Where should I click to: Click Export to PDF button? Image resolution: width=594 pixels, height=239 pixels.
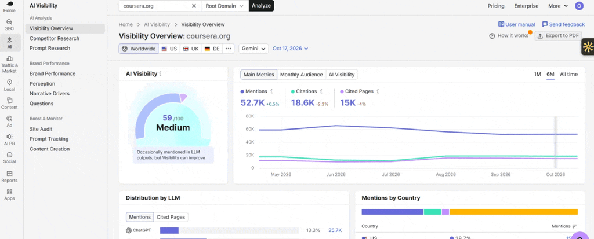tap(558, 35)
